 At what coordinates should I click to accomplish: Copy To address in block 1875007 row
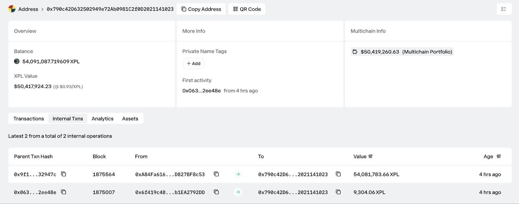coord(338,192)
